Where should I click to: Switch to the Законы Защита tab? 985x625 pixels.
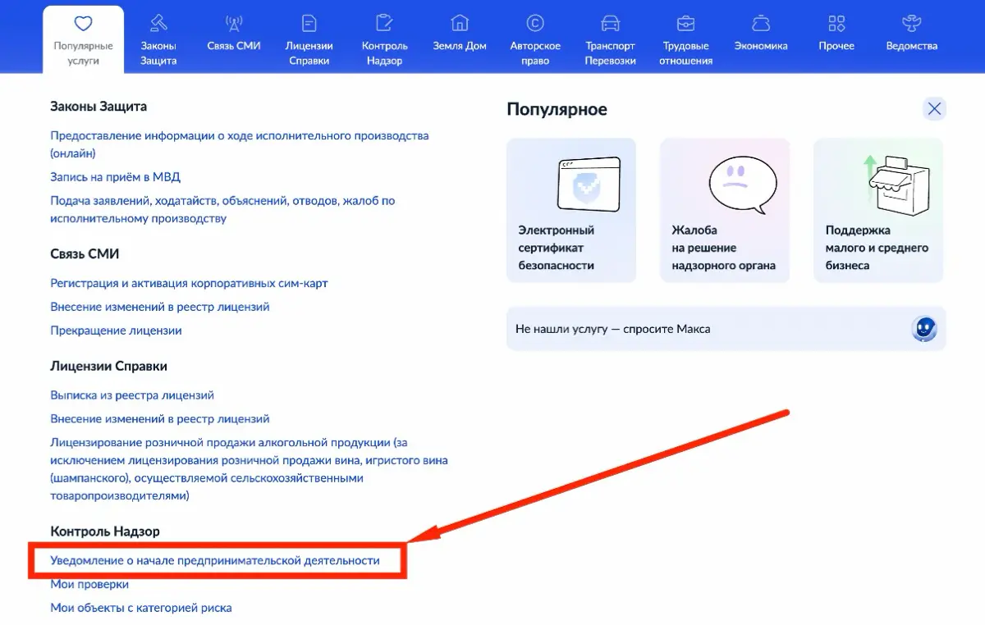[x=158, y=39]
